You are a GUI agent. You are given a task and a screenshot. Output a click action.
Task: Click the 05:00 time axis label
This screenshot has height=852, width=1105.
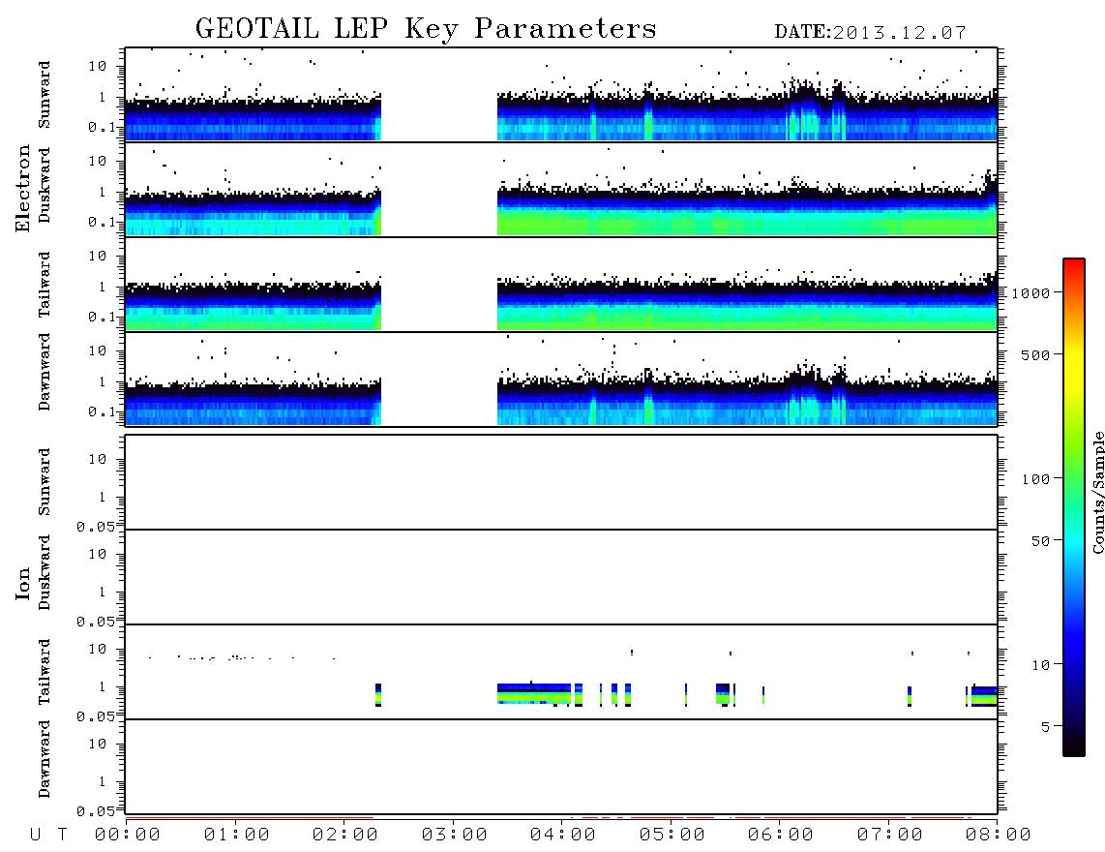point(672,836)
